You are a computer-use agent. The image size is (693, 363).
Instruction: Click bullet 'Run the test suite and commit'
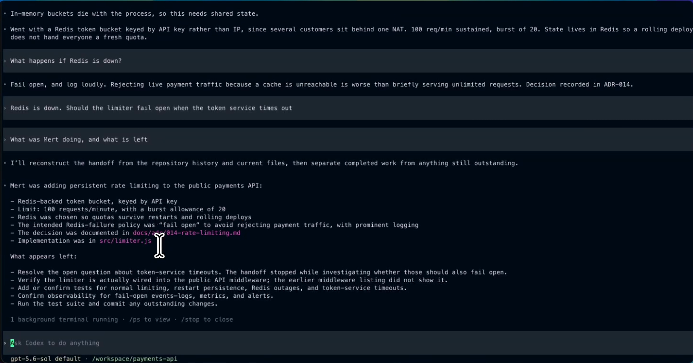(114, 304)
